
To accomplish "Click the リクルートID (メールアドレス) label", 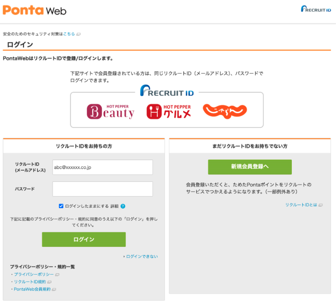I will (x=30, y=167).
